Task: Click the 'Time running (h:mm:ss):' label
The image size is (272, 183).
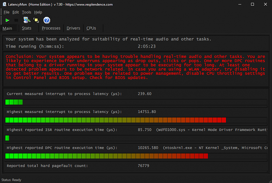Action: click(x=35, y=46)
